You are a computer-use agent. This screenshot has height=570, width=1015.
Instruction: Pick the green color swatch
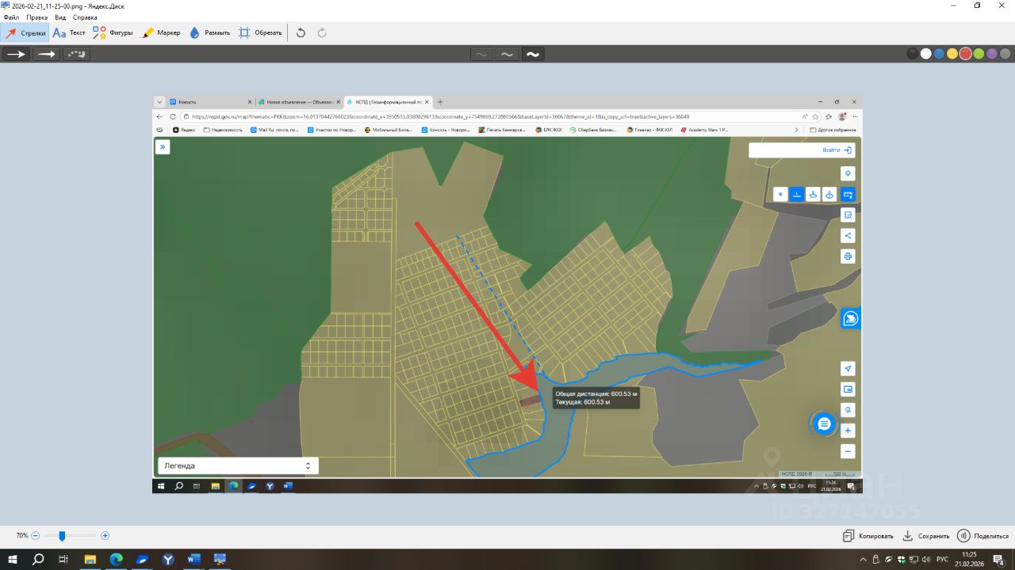click(x=979, y=54)
